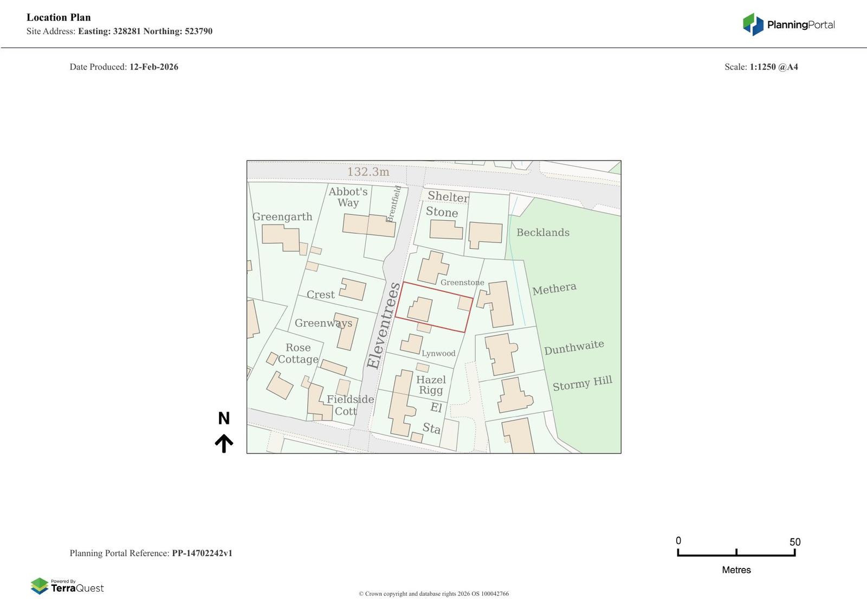Click the Planning Portal logo icon
The width and height of the screenshot is (867, 614).
click(x=753, y=24)
